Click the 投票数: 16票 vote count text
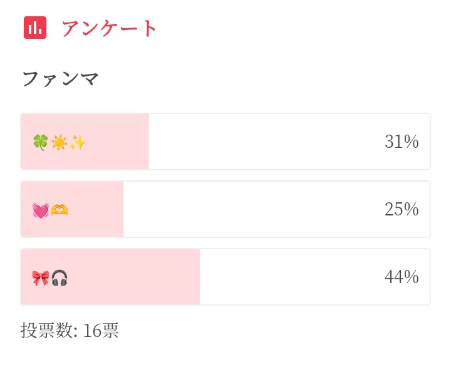 (x=70, y=330)
